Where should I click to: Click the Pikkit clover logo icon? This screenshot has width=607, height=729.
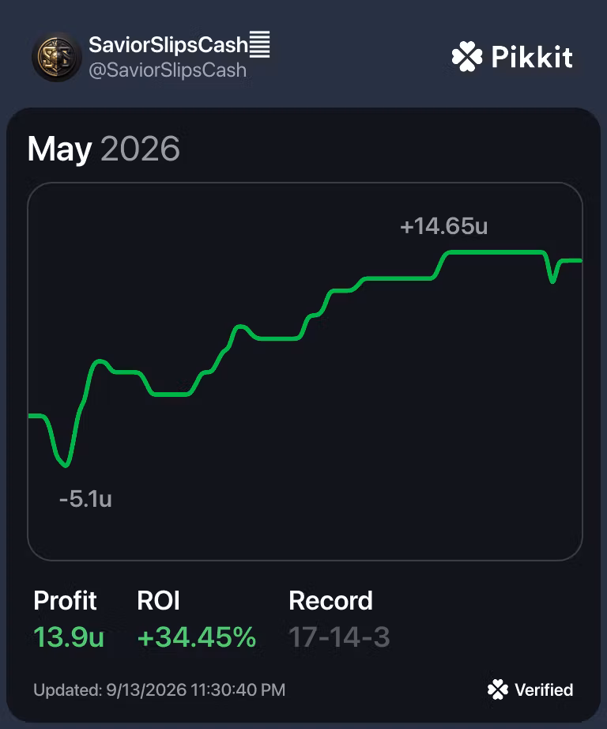point(467,56)
